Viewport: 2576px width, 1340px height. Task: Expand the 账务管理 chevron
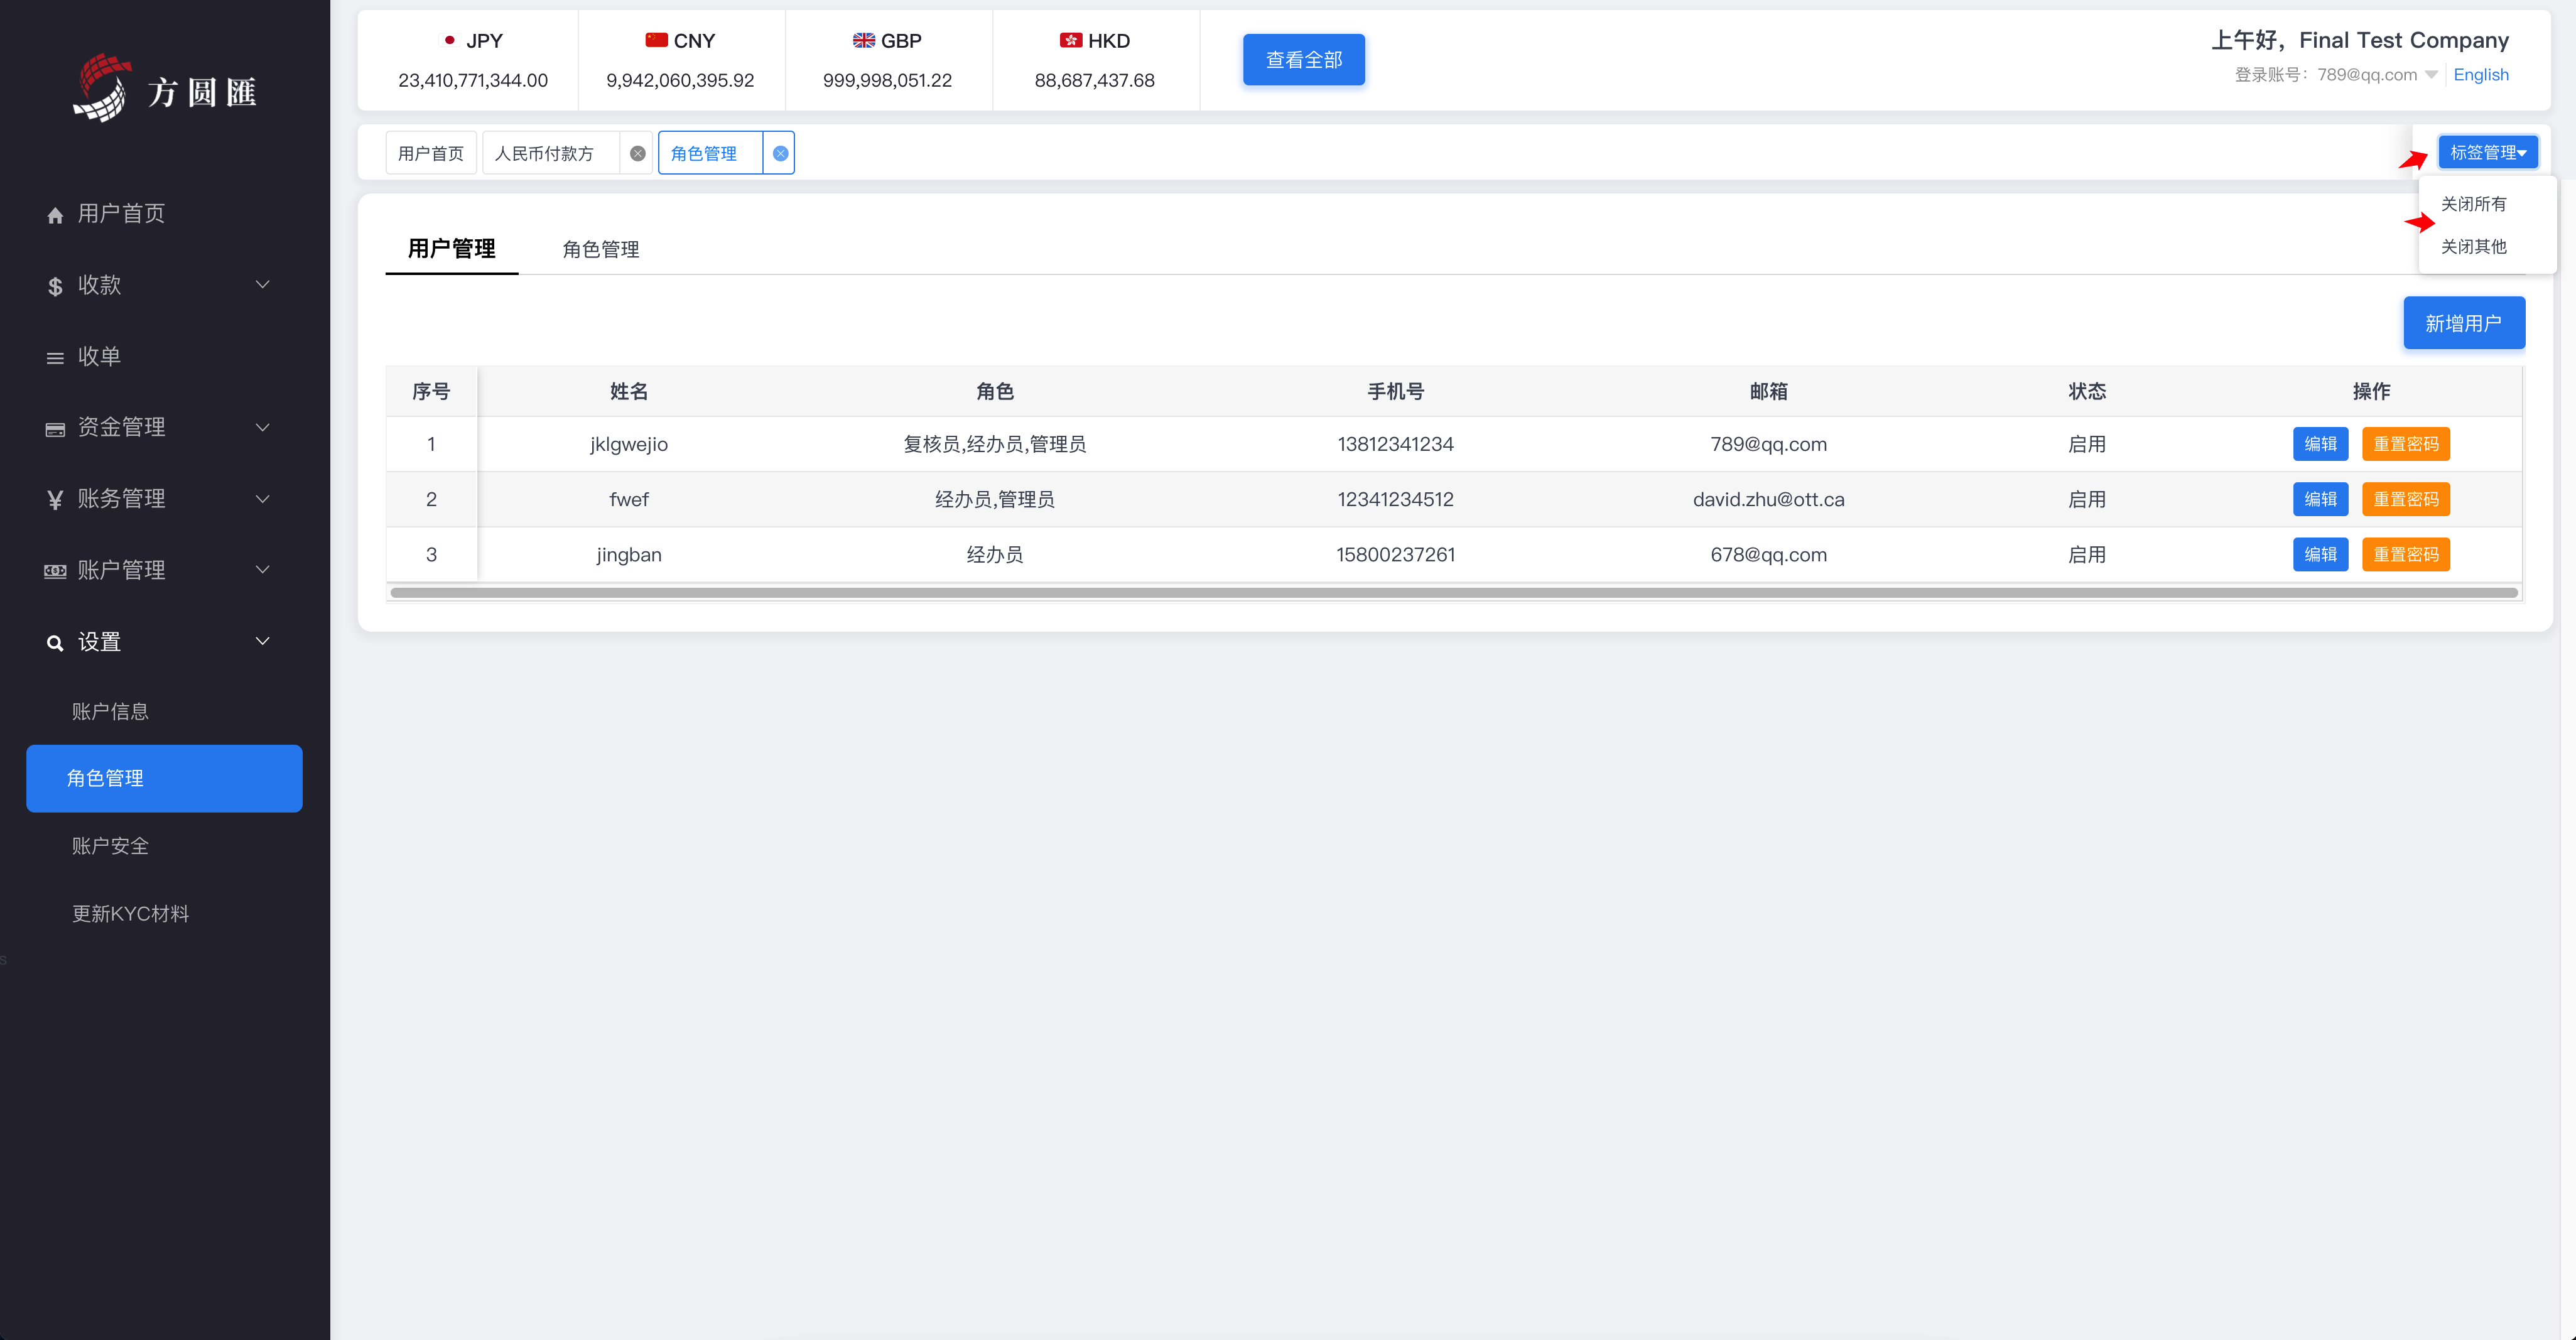coord(262,499)
